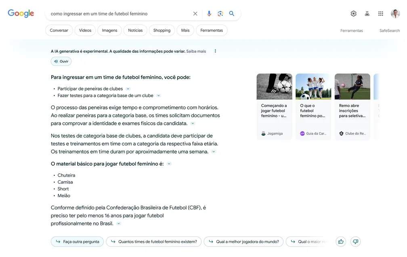The image size is (407, 257).
Task: Click the 'Meião' list item
Action: 64,196
